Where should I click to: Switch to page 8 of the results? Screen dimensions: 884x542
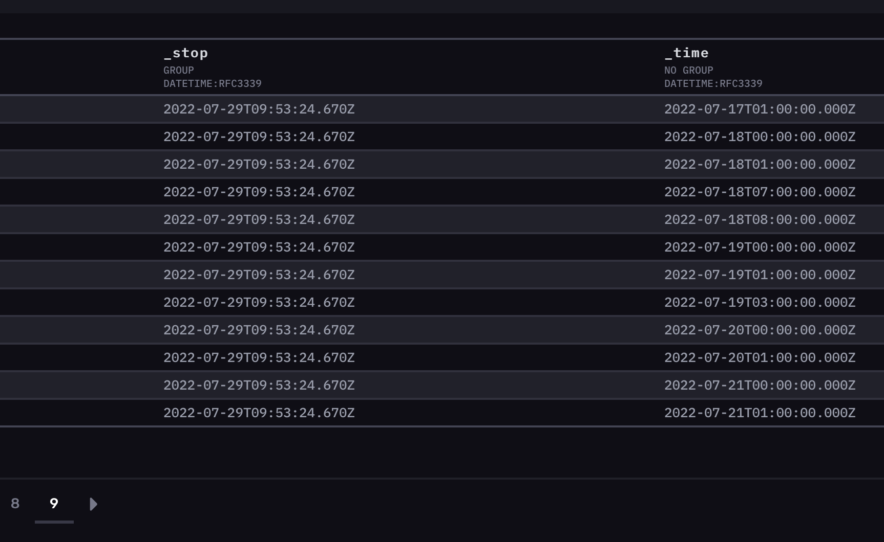click(x=15, y=504)
